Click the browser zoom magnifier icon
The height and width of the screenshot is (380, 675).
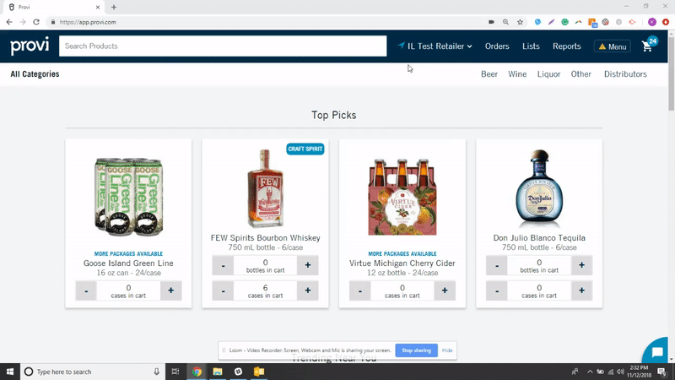pos(505,22)
